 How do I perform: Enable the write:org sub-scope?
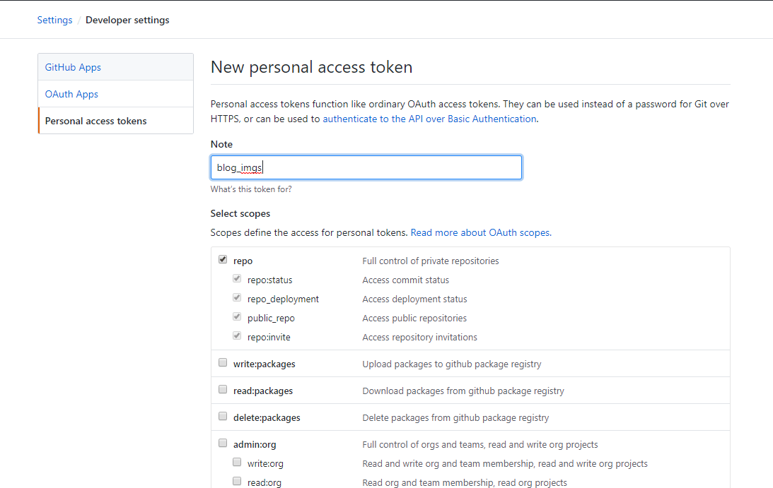(237, 461)
